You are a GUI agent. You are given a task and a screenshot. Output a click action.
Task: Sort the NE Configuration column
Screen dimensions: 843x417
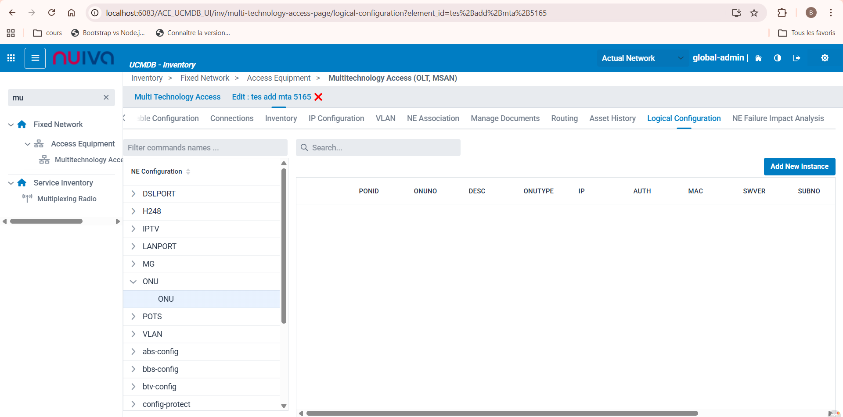tap(188, 171)
